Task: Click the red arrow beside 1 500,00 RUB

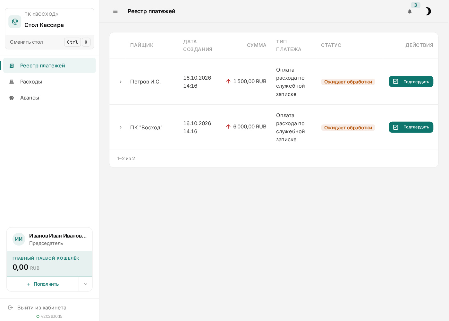Action: (x=228, y=81)
